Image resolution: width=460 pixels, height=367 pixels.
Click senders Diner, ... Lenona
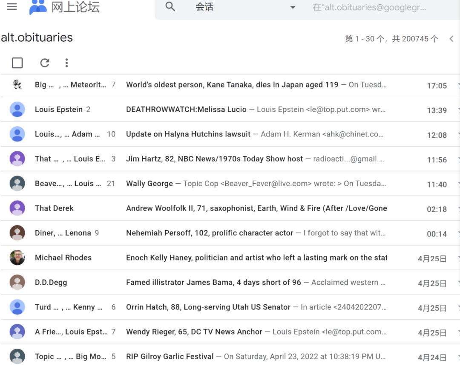(x=63, y=233)
